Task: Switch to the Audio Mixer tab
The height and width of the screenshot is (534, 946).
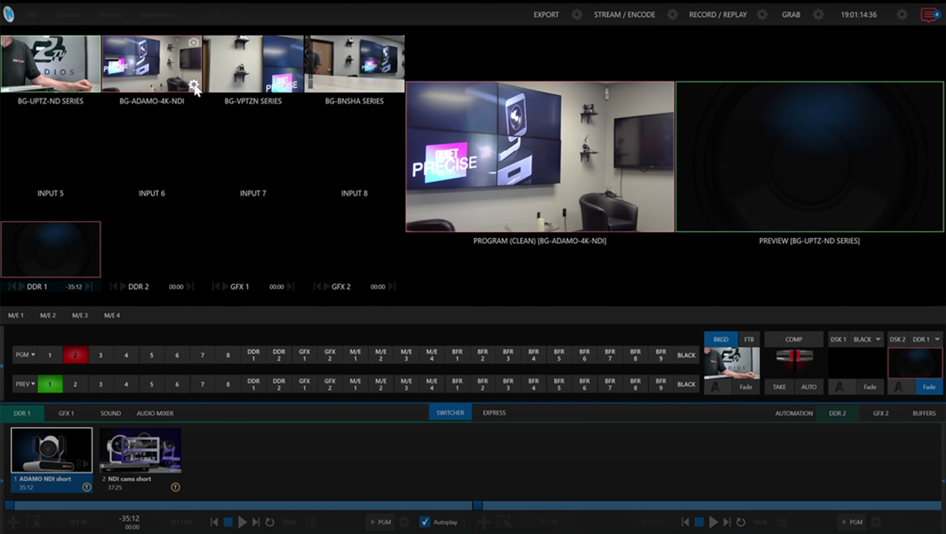Action: click(x=155, y=413)
